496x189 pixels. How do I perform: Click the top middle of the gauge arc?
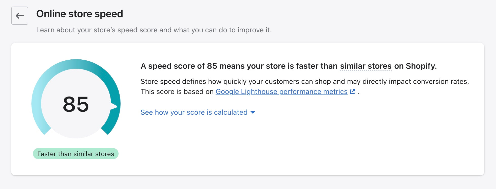(76, 64)
